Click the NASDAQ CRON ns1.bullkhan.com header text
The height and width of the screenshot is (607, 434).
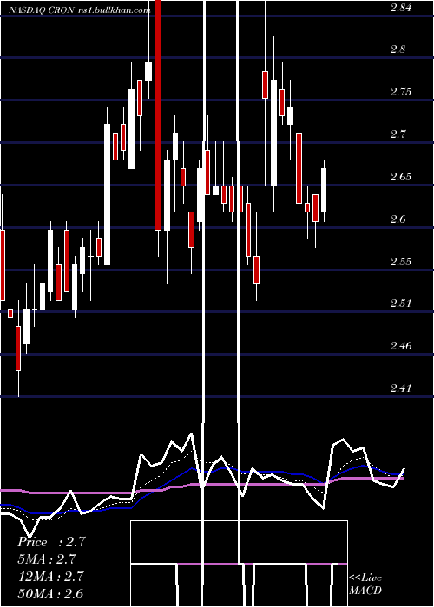coord(79,10)
